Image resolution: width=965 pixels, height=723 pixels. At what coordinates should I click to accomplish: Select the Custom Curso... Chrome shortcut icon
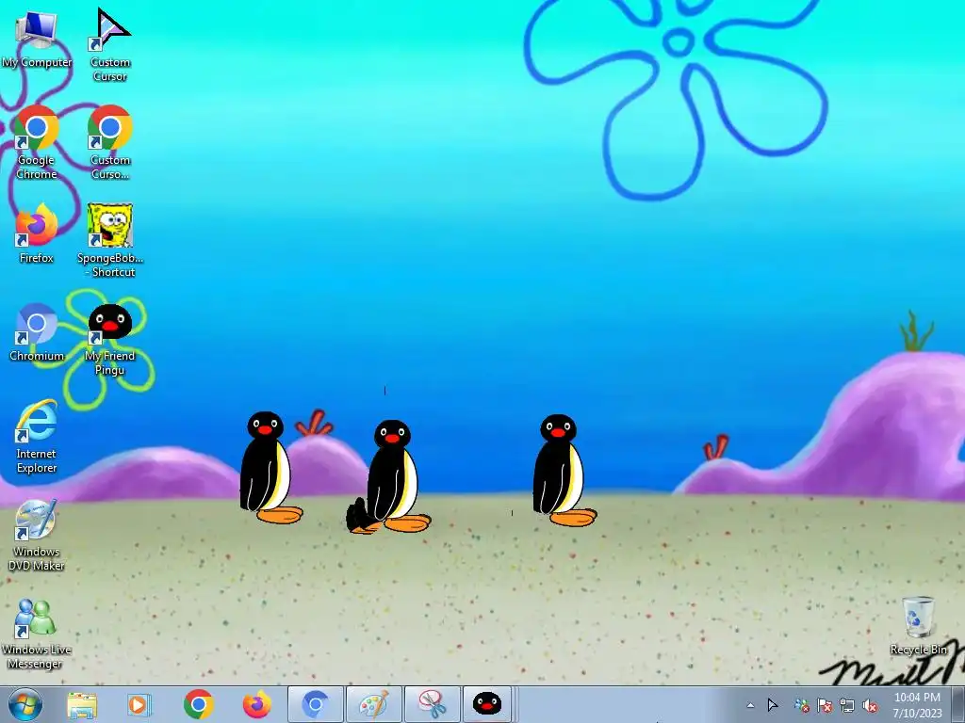[x=109, y=142]
